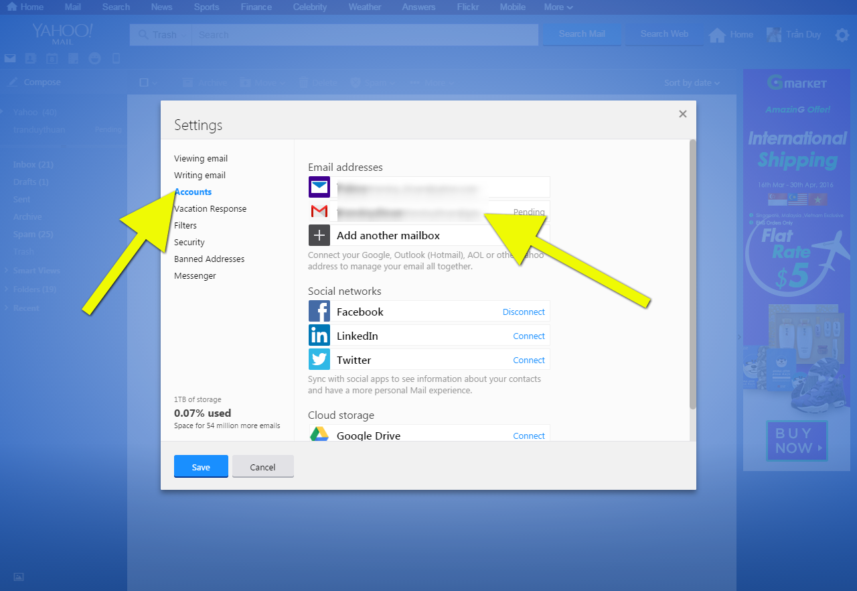Open the Notepad icon under the Yahoo logo
Screen dimensions: 857x591
tap(73, 58)
